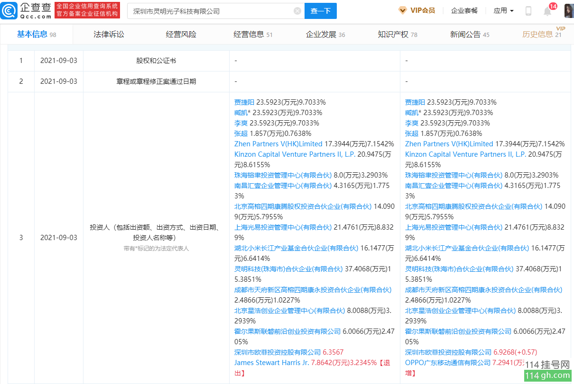Open 成都市天府新区高榕四期康永投资合伙企业 in right column
The width and height of the screenshot is (574, 384).
tap(484, 290)
